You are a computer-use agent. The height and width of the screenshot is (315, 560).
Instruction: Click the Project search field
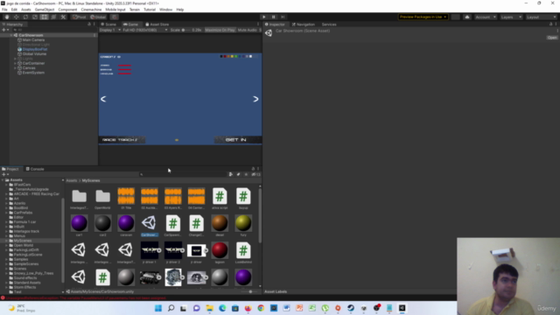(182, 174)
